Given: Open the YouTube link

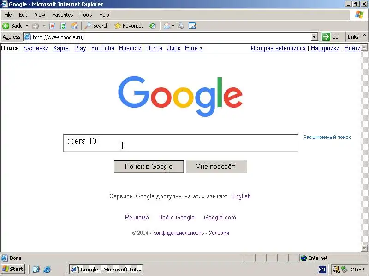Looking at the screenshot, I should pos(102,48).
